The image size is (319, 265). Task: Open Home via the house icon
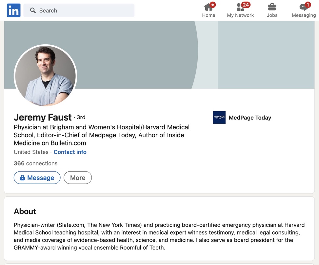pos(208,7)
